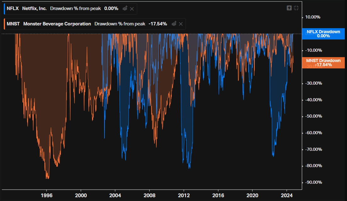This screenshot has width=347, height=201.
Task: Remove the MNST Monster Beverage series
Action: 181,24
